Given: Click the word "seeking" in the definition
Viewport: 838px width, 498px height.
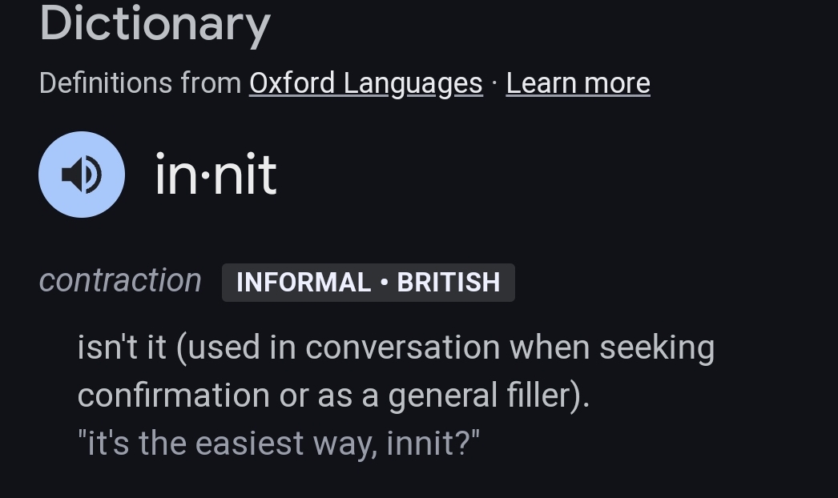Looking at the screenshot, I should [657, 347].
